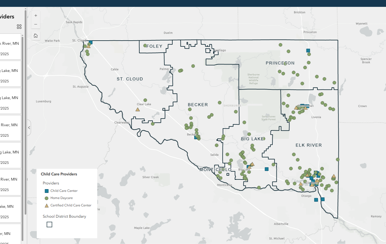
Task: Open the first Elk River, MN provider card
Action: click(10, 47)
